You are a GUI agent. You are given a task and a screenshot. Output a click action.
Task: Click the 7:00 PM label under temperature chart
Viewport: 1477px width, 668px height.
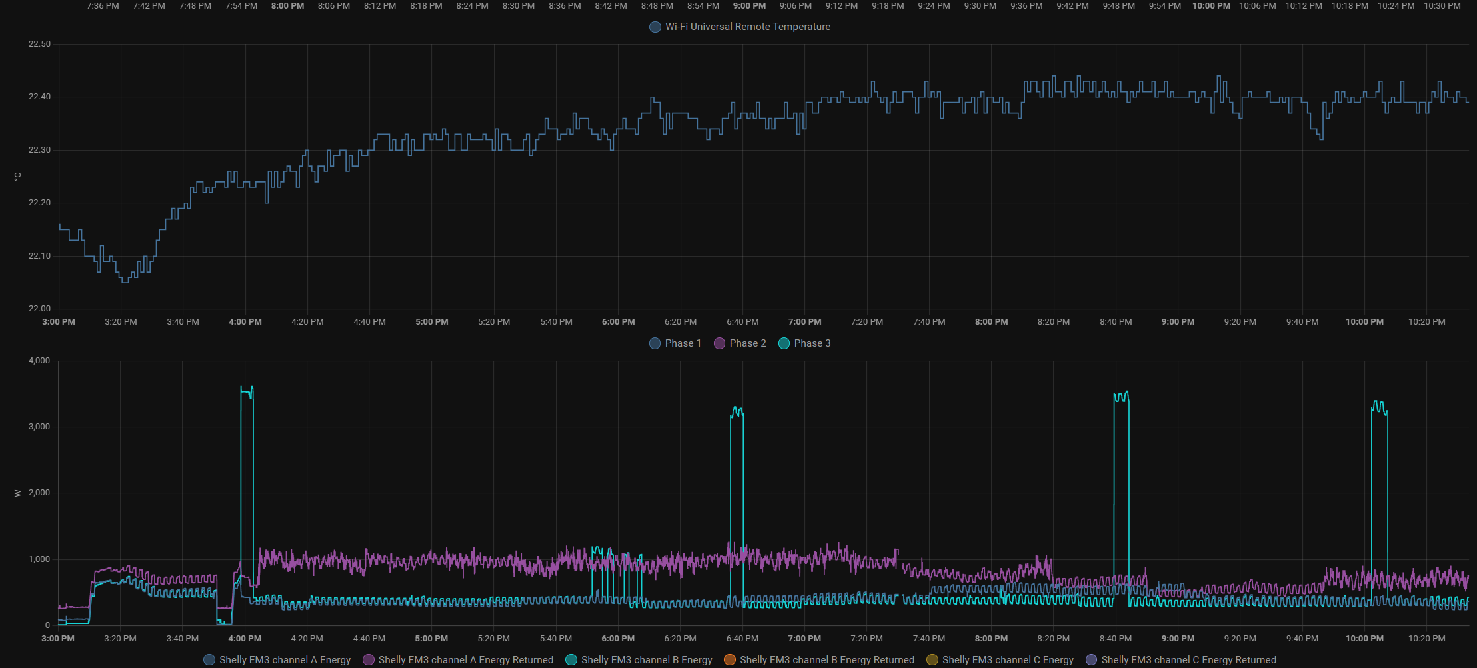pyautogui.click(x=804, y=322)
